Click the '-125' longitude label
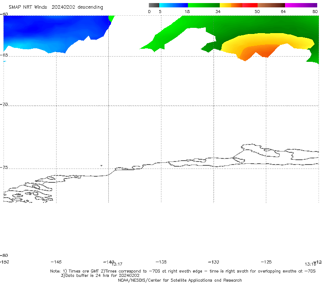 point(266,262)
